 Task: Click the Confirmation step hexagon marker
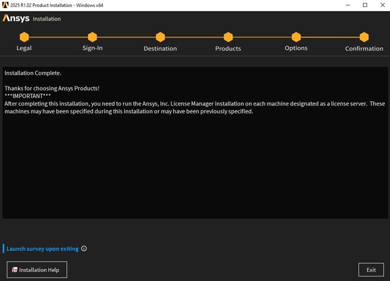pos(364,37)
